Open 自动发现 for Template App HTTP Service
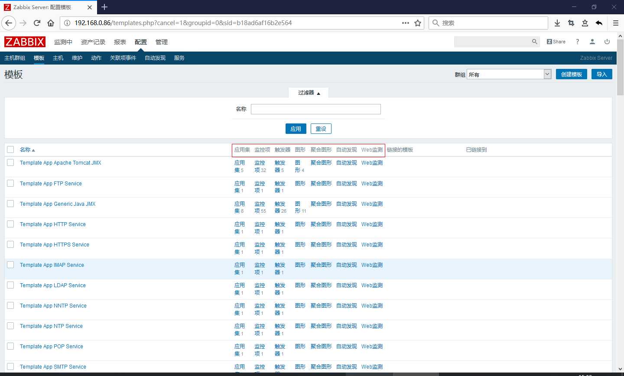This screenshot has height=376, width=624. (x=347, y=224)
